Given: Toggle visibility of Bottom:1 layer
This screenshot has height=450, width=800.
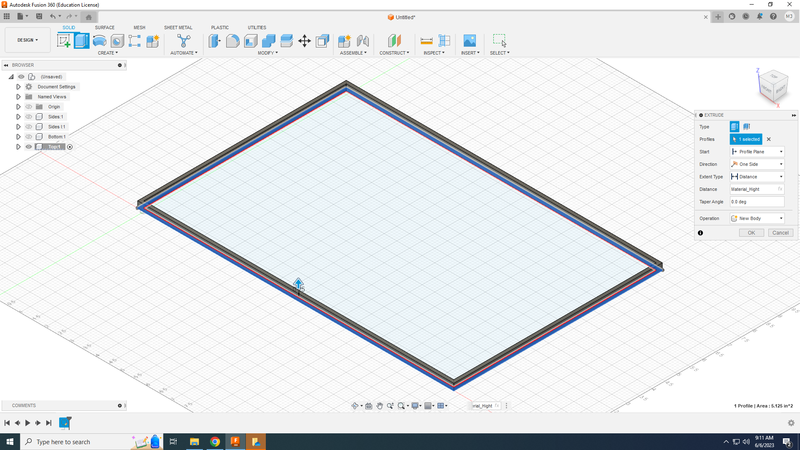Looking at the screenshot, I should tap(29, 136).
